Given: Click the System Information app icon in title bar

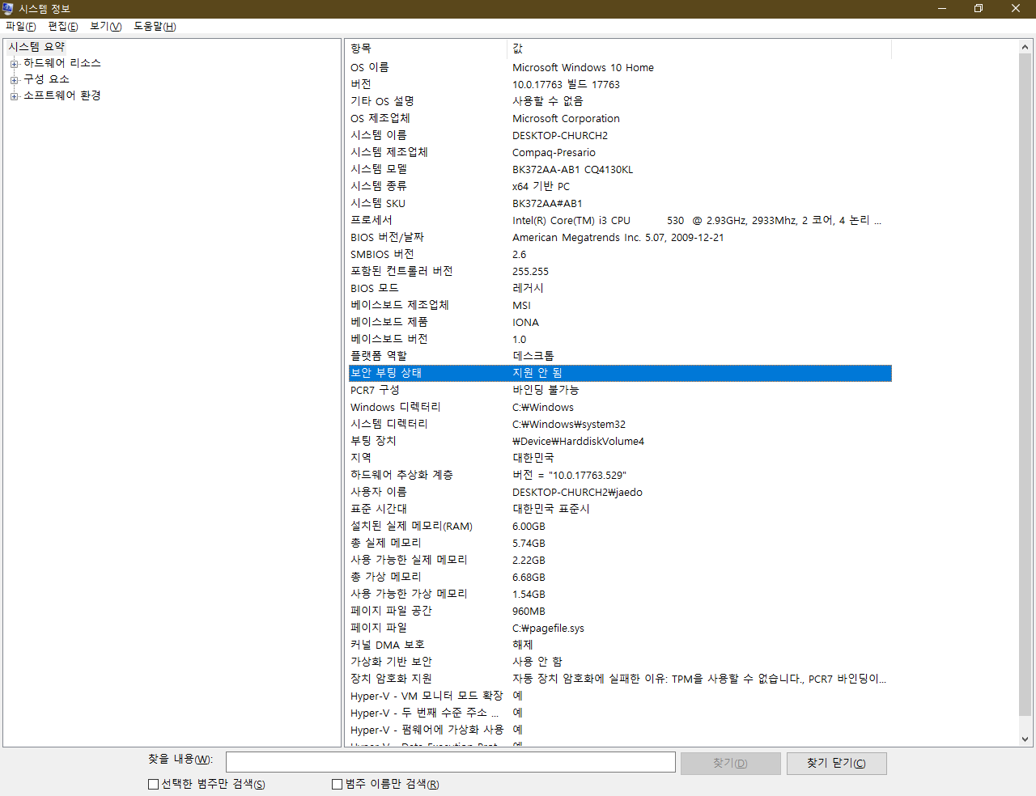Looking at the screenshot, I should (8, 9).
